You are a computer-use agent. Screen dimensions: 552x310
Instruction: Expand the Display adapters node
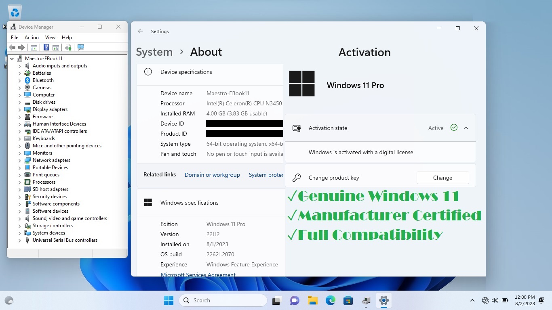click(19, 109)
